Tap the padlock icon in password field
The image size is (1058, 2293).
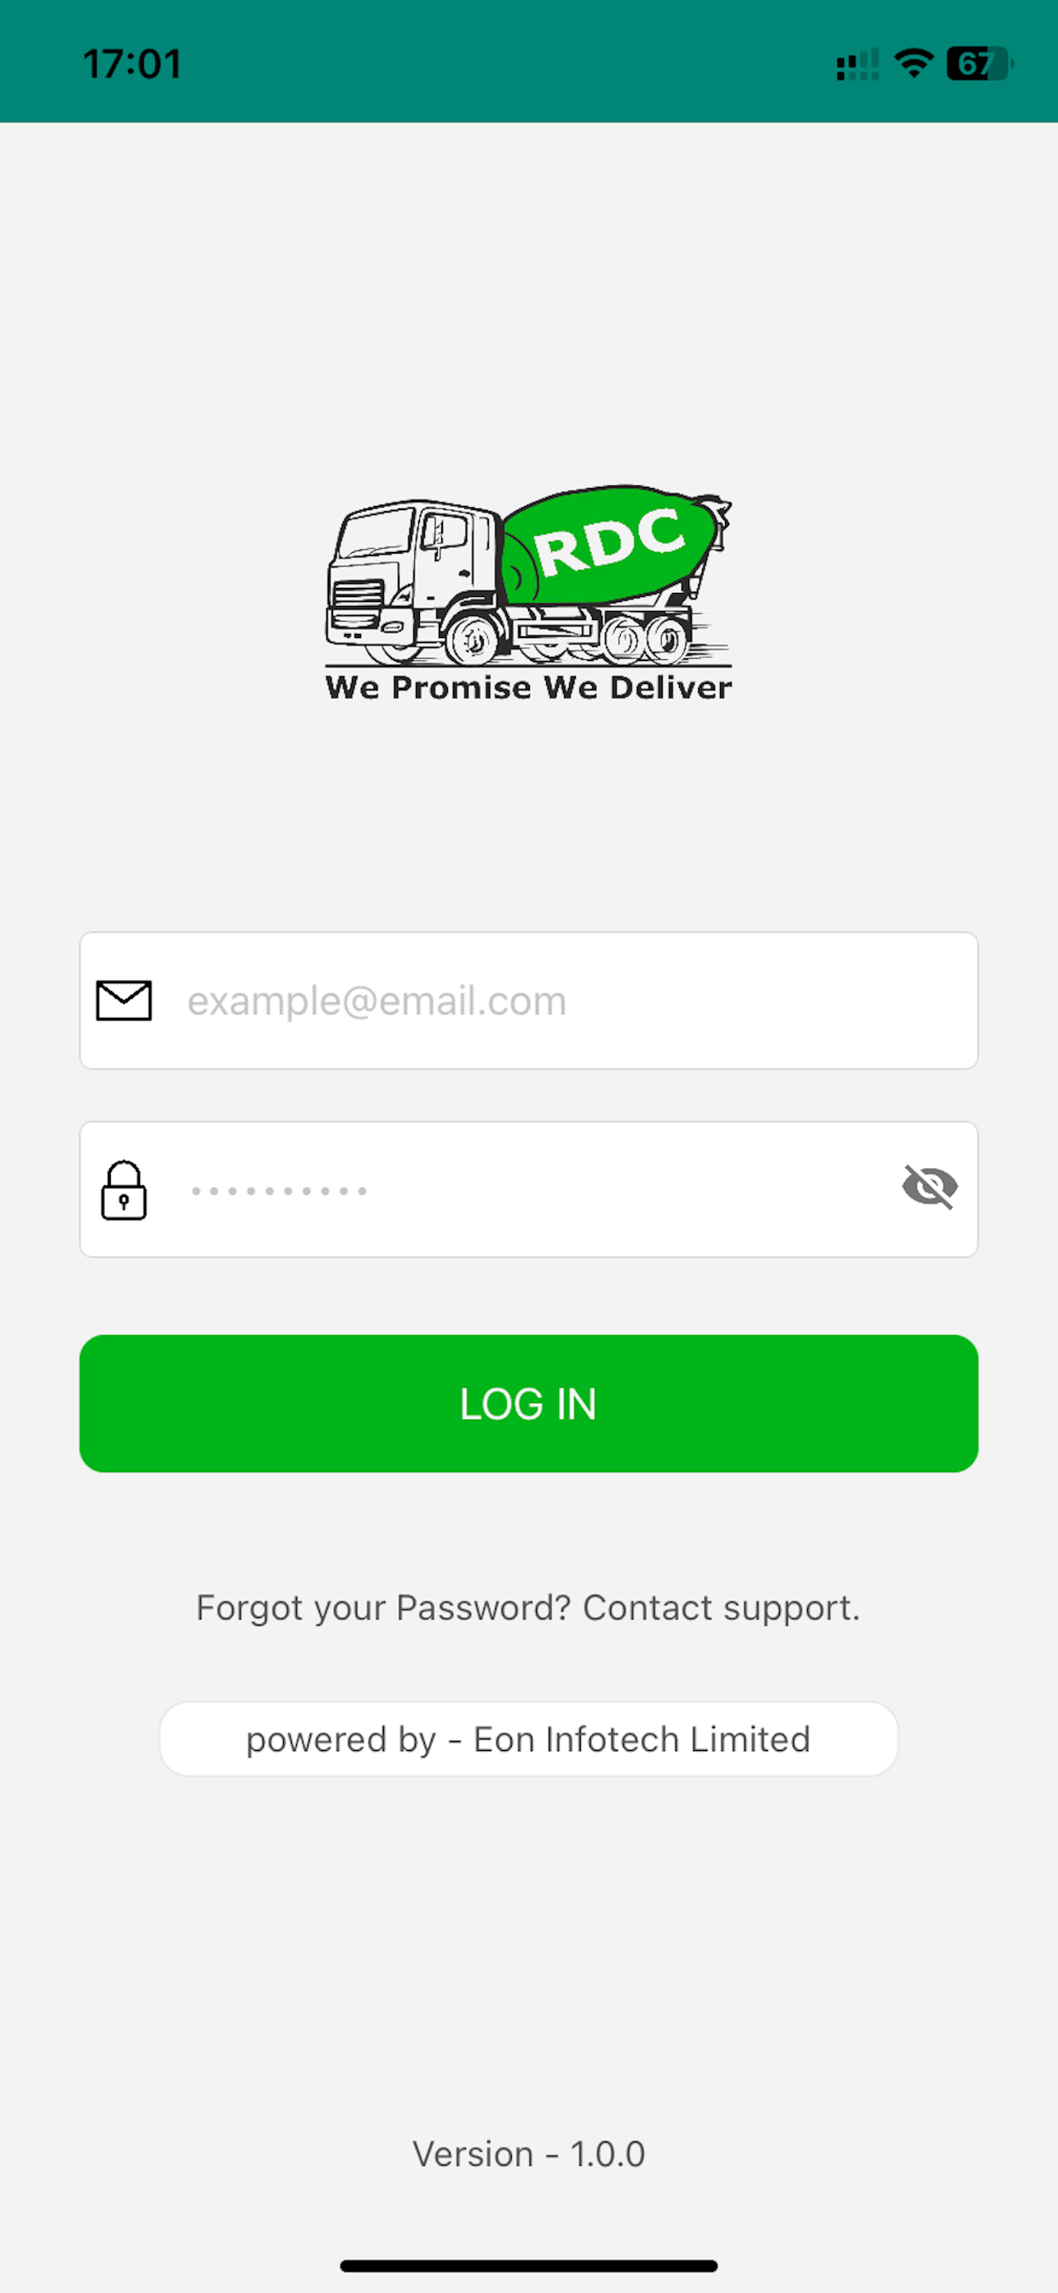[x=124, y=1190]
